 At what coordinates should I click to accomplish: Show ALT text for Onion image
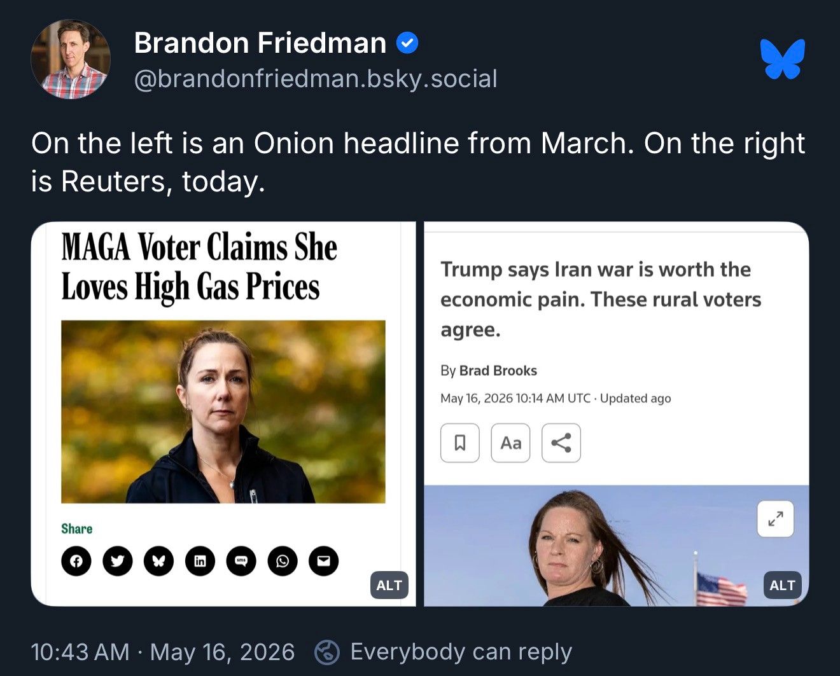pos(389,585)
